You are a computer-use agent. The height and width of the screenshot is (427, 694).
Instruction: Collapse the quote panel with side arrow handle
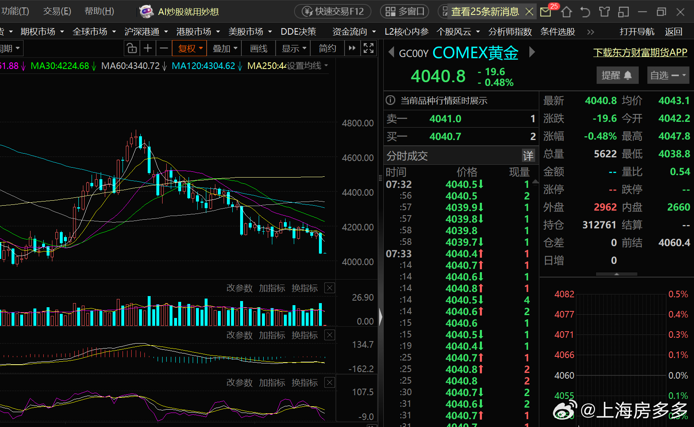380,317
